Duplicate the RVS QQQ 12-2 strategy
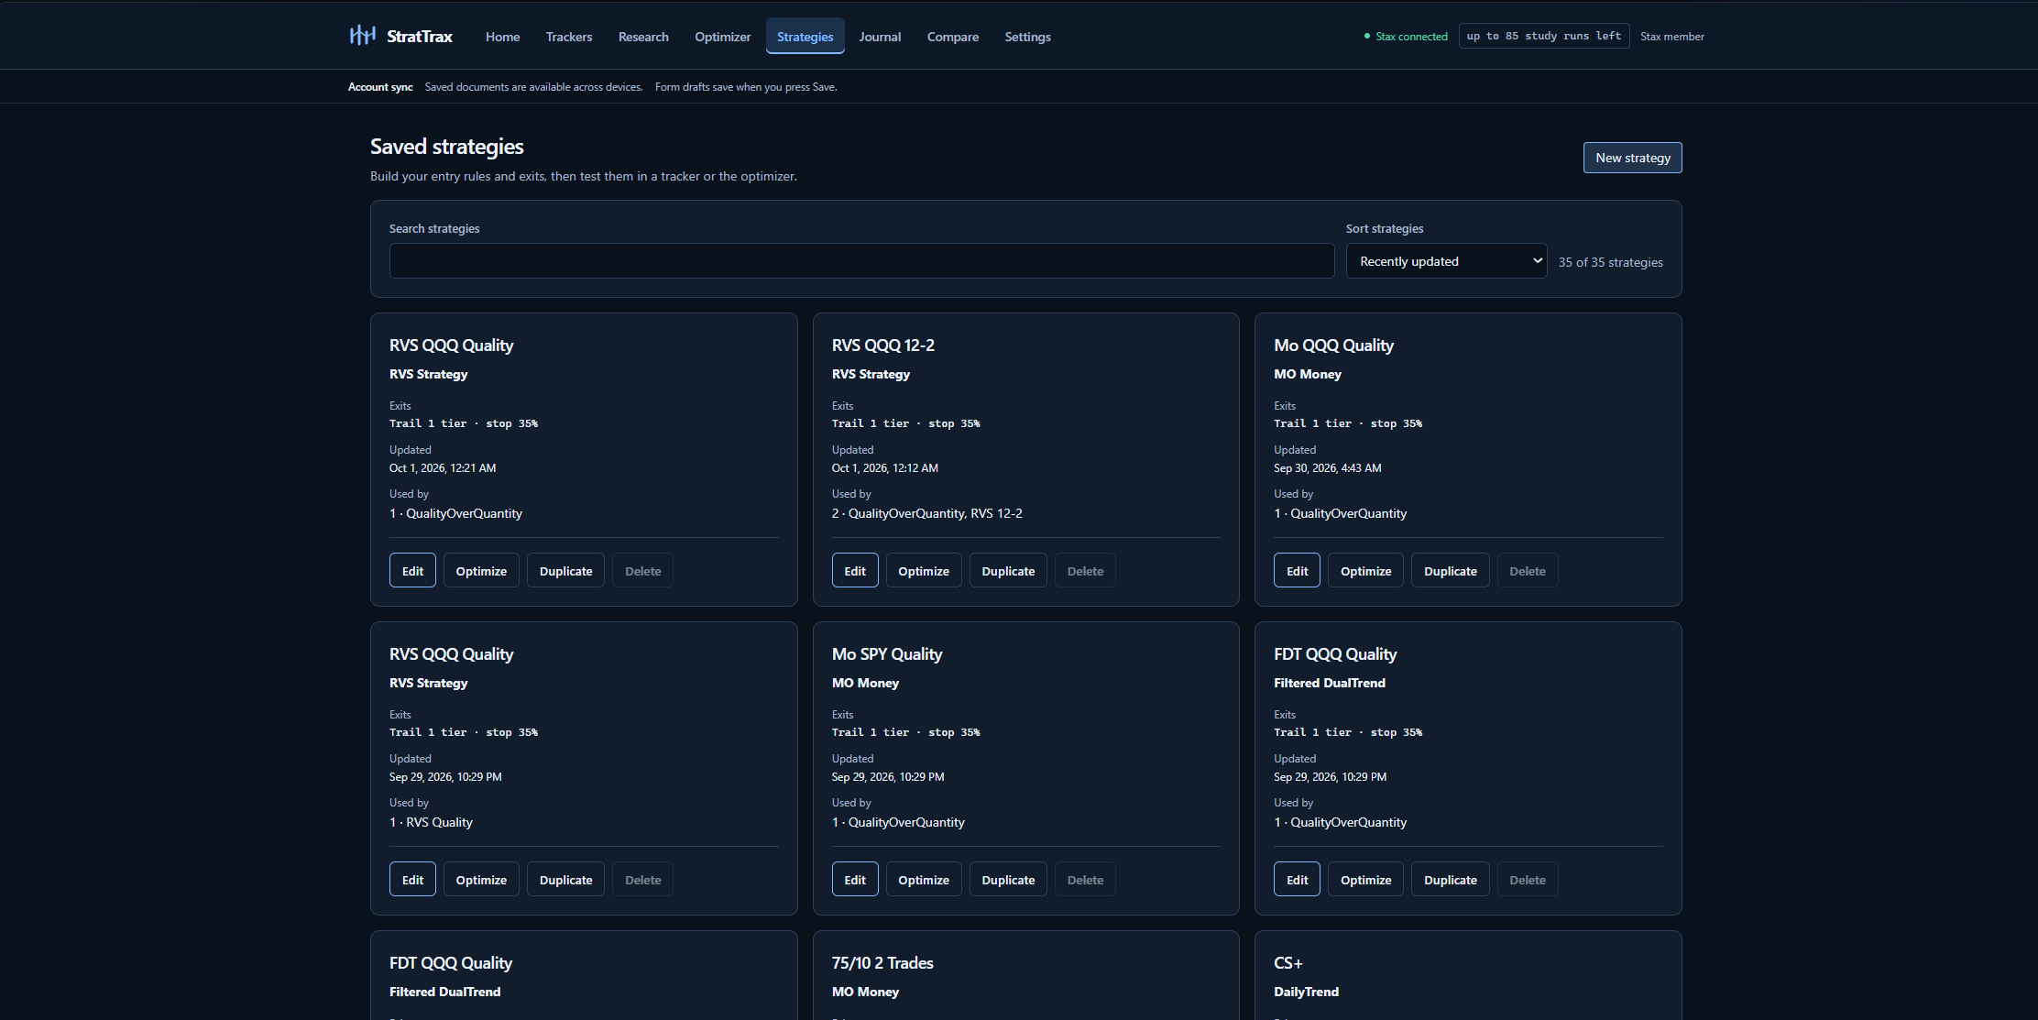The width and height of the screenshot is (2038, 1020). coord(1008,571)
